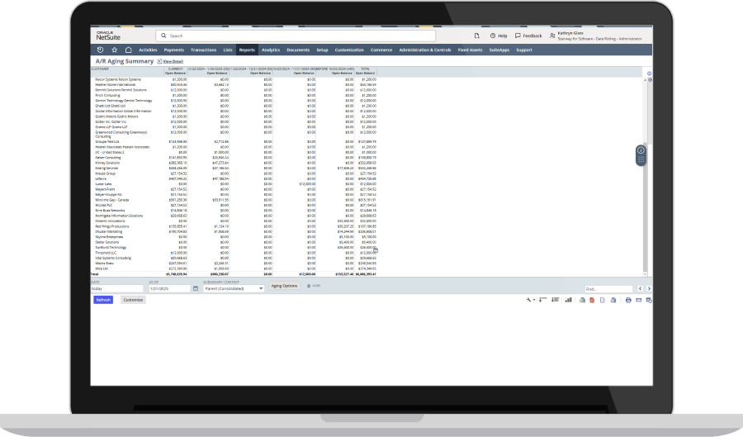The height and width of the screenshot is (437, 743).
Task: Expand the Subsidiary Context dropdown
Action: 261,288
